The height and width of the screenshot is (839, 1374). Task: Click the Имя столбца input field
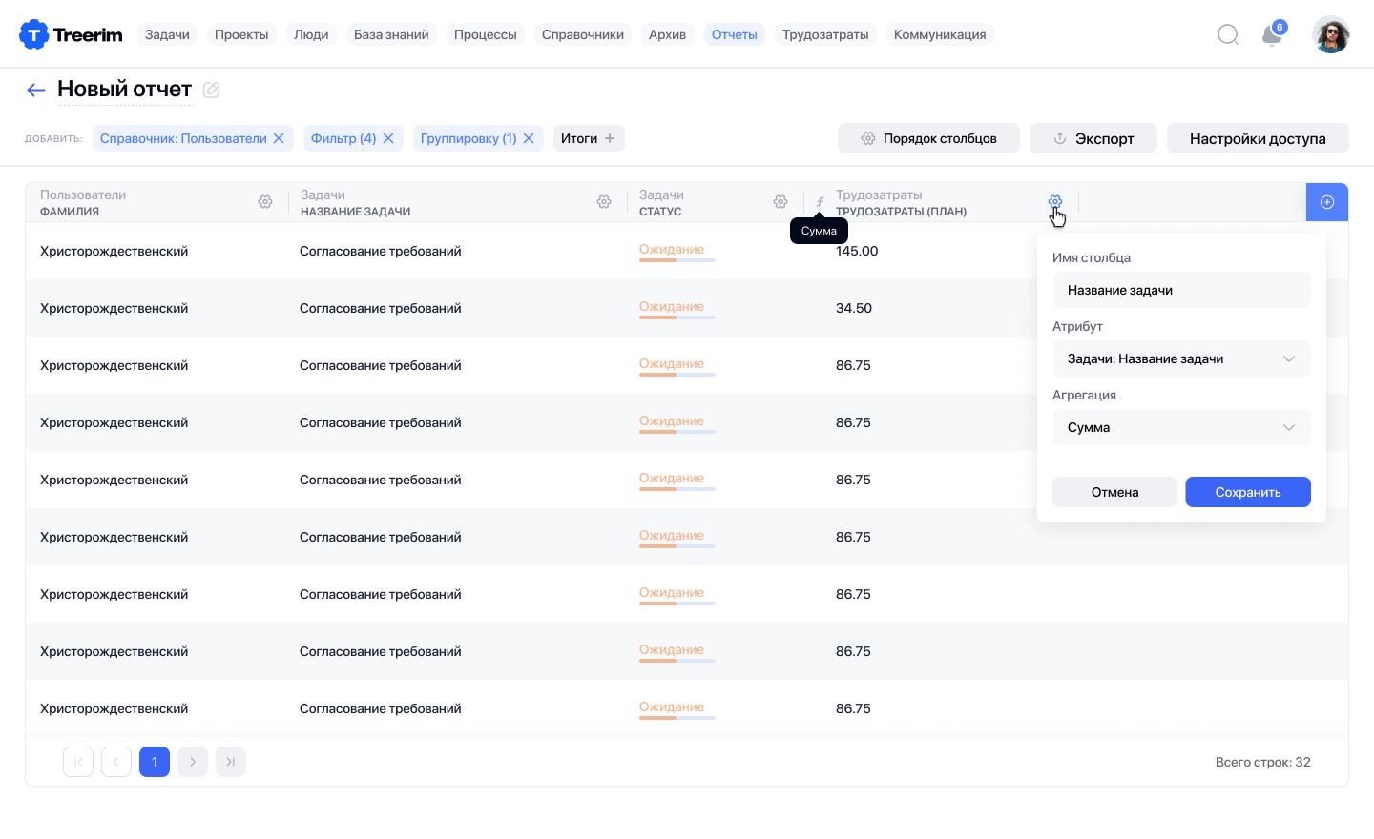pos(1181,291)
